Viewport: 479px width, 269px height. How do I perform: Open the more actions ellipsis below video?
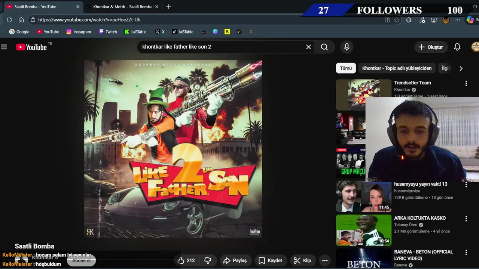[x=325, y=260]
